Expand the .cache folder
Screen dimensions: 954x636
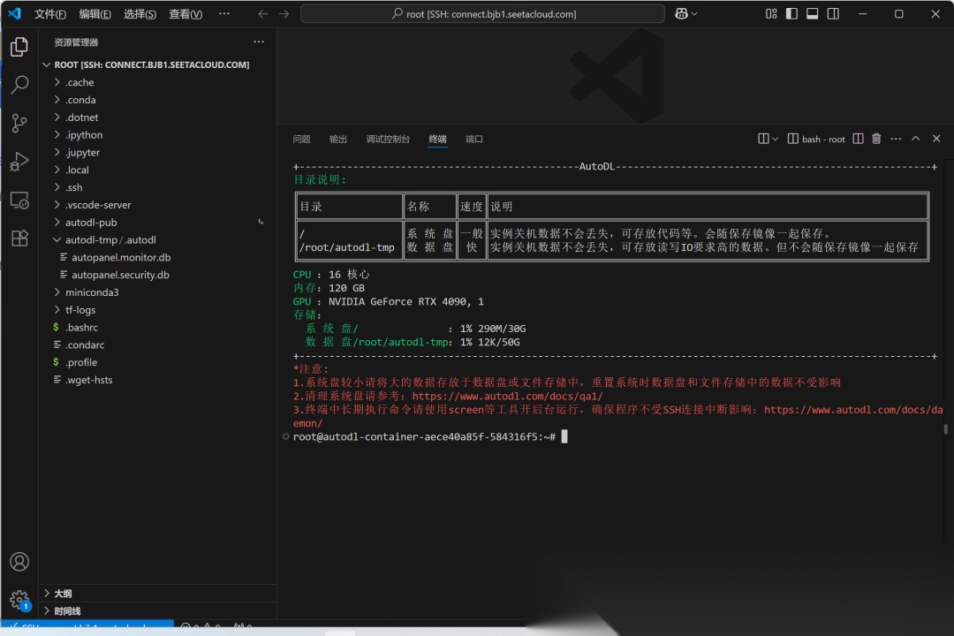click(157, 82)
